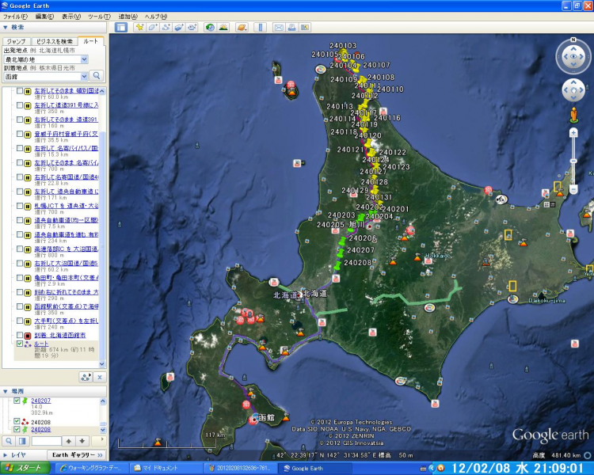Click the Places list scroll up arrow
The width and height of the screenshot is (594, 475).
click(x=103, y=401)
